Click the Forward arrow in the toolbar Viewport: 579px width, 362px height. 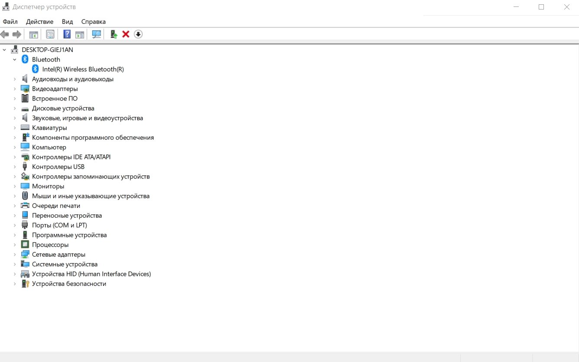click(17, 34)
